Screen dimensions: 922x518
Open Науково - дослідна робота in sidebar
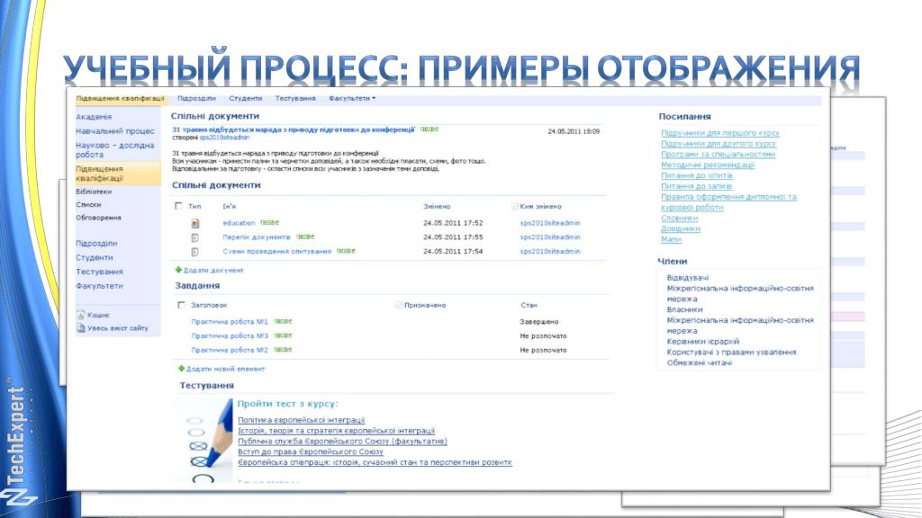[x=115, y=150]
